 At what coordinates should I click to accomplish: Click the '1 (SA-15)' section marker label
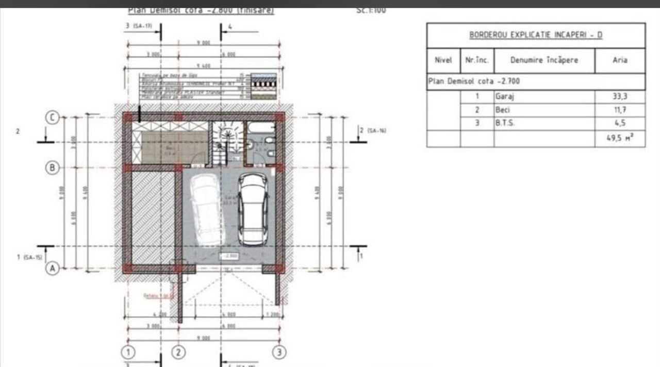[x=31, y=257]
